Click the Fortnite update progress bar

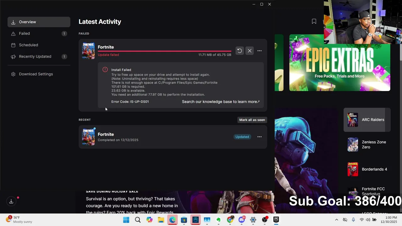(165, 51)
